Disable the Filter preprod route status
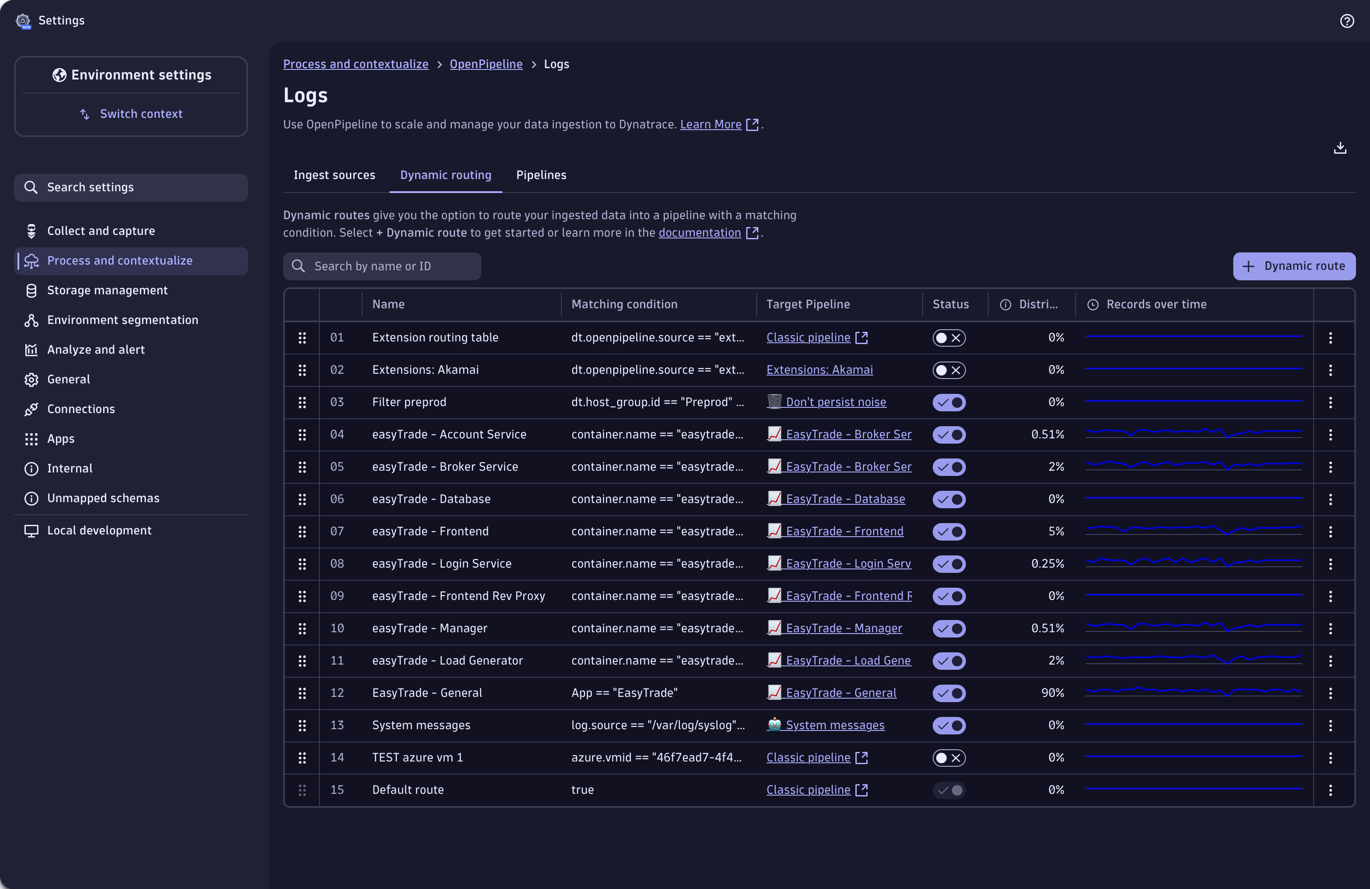 (948, 402)
